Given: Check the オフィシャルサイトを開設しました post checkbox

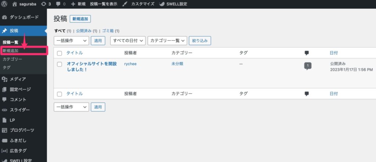Looking at the screenshot, I should [x=59, y=64].
